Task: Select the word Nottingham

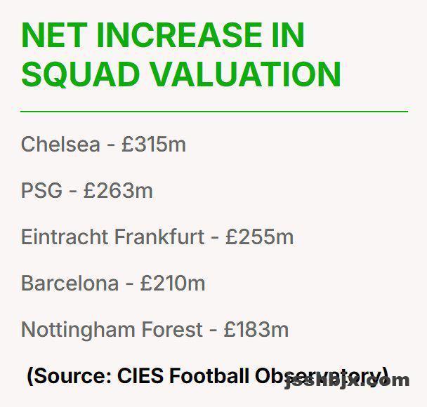Action: [x=81, y=330]
